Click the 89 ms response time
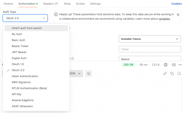This screenshot has width=184, height=113. click(x=143, y=65)
